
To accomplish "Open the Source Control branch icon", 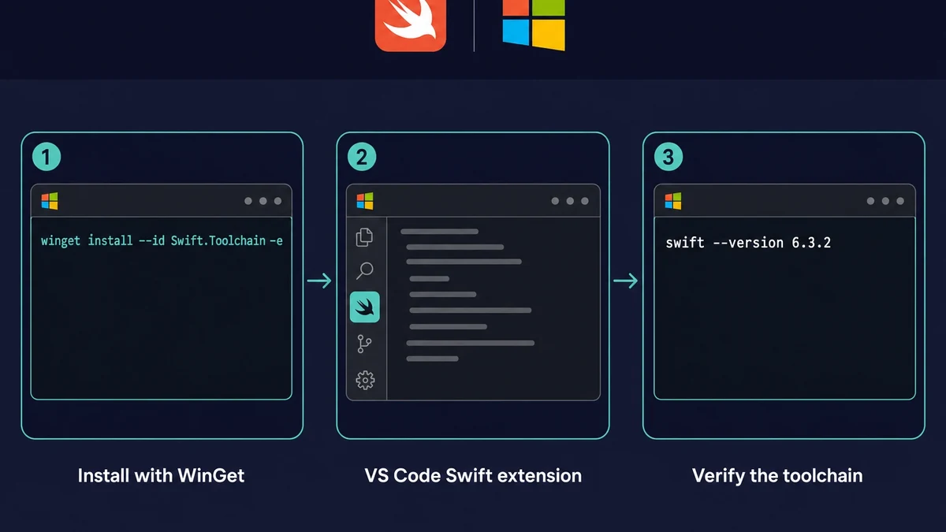I will pyautogui.click(x=364, y=344).
